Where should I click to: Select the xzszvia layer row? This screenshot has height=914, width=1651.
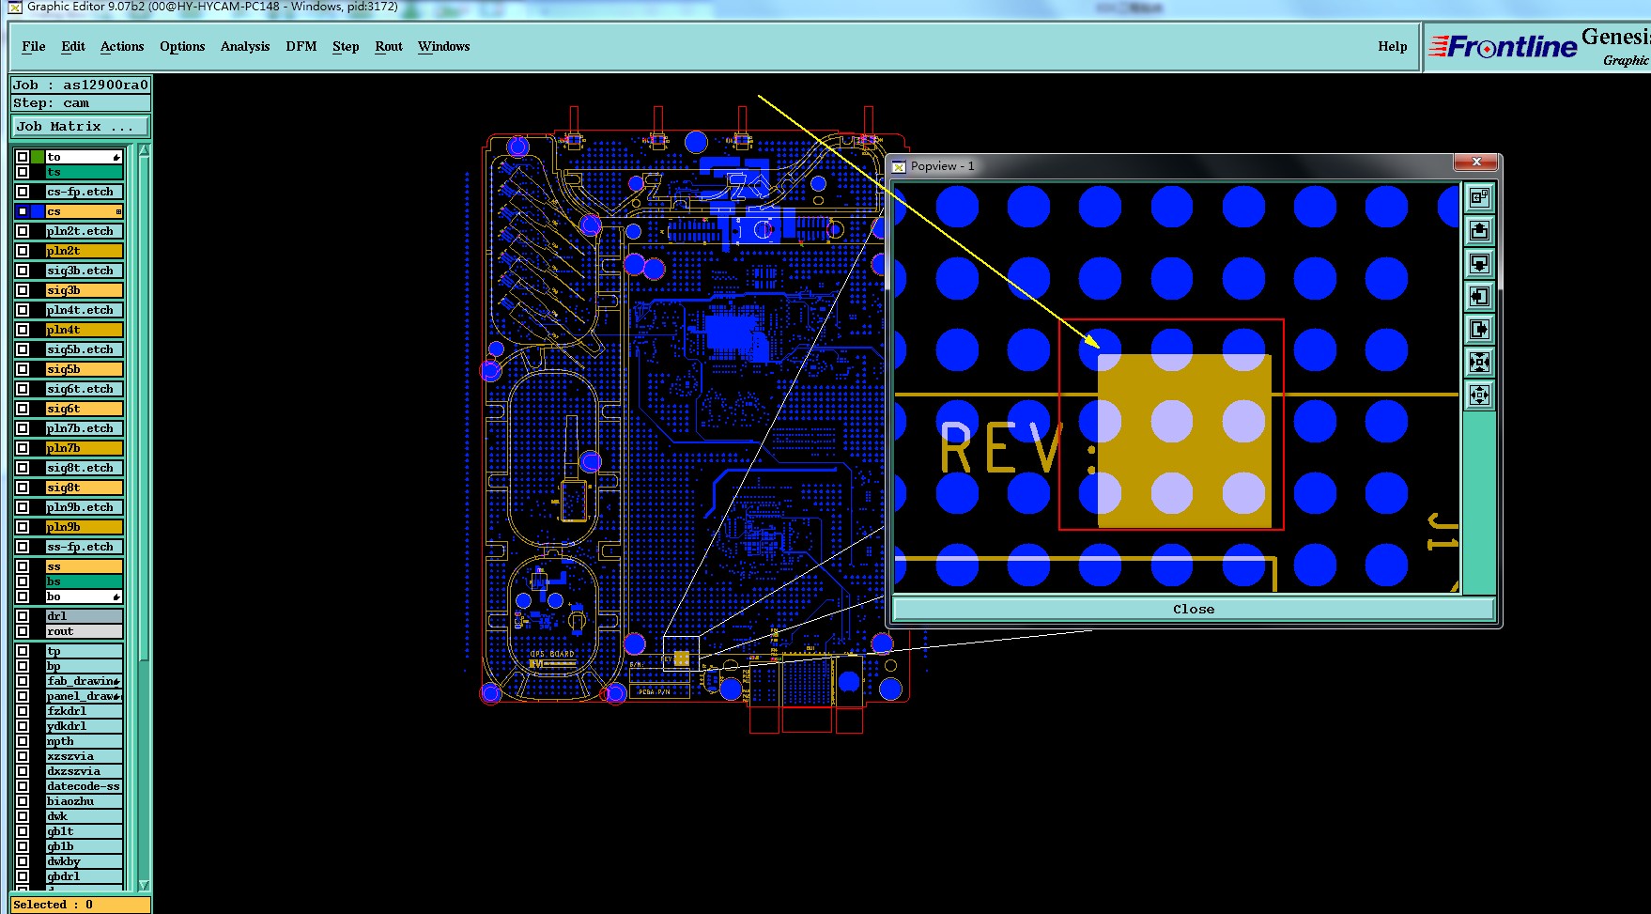pyautogui.click(x=85, y=756)
